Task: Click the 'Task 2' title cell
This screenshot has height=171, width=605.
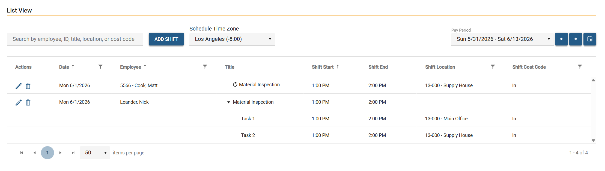Action: tap(248, 135)
